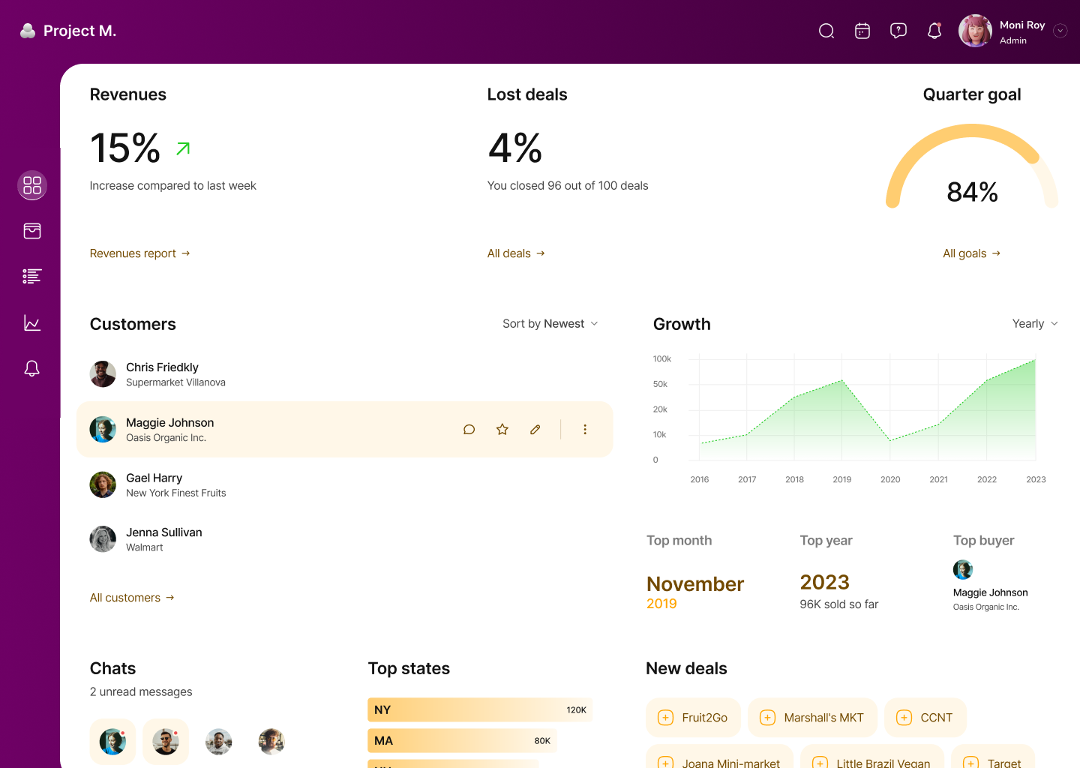1080x768 pixels.
Task: Open Moni Roy's profile menu arrow
Action: pos(1060,31)
